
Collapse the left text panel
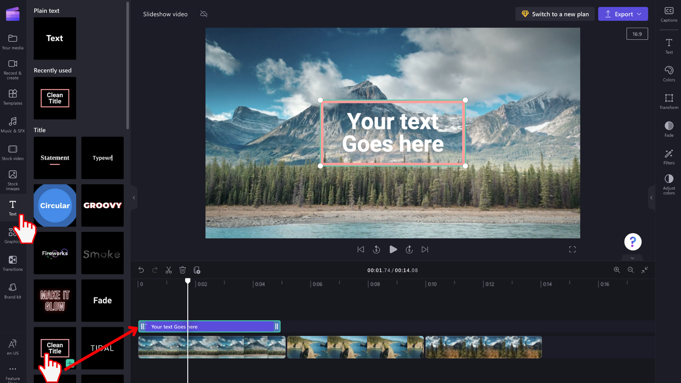pos(134,198)
